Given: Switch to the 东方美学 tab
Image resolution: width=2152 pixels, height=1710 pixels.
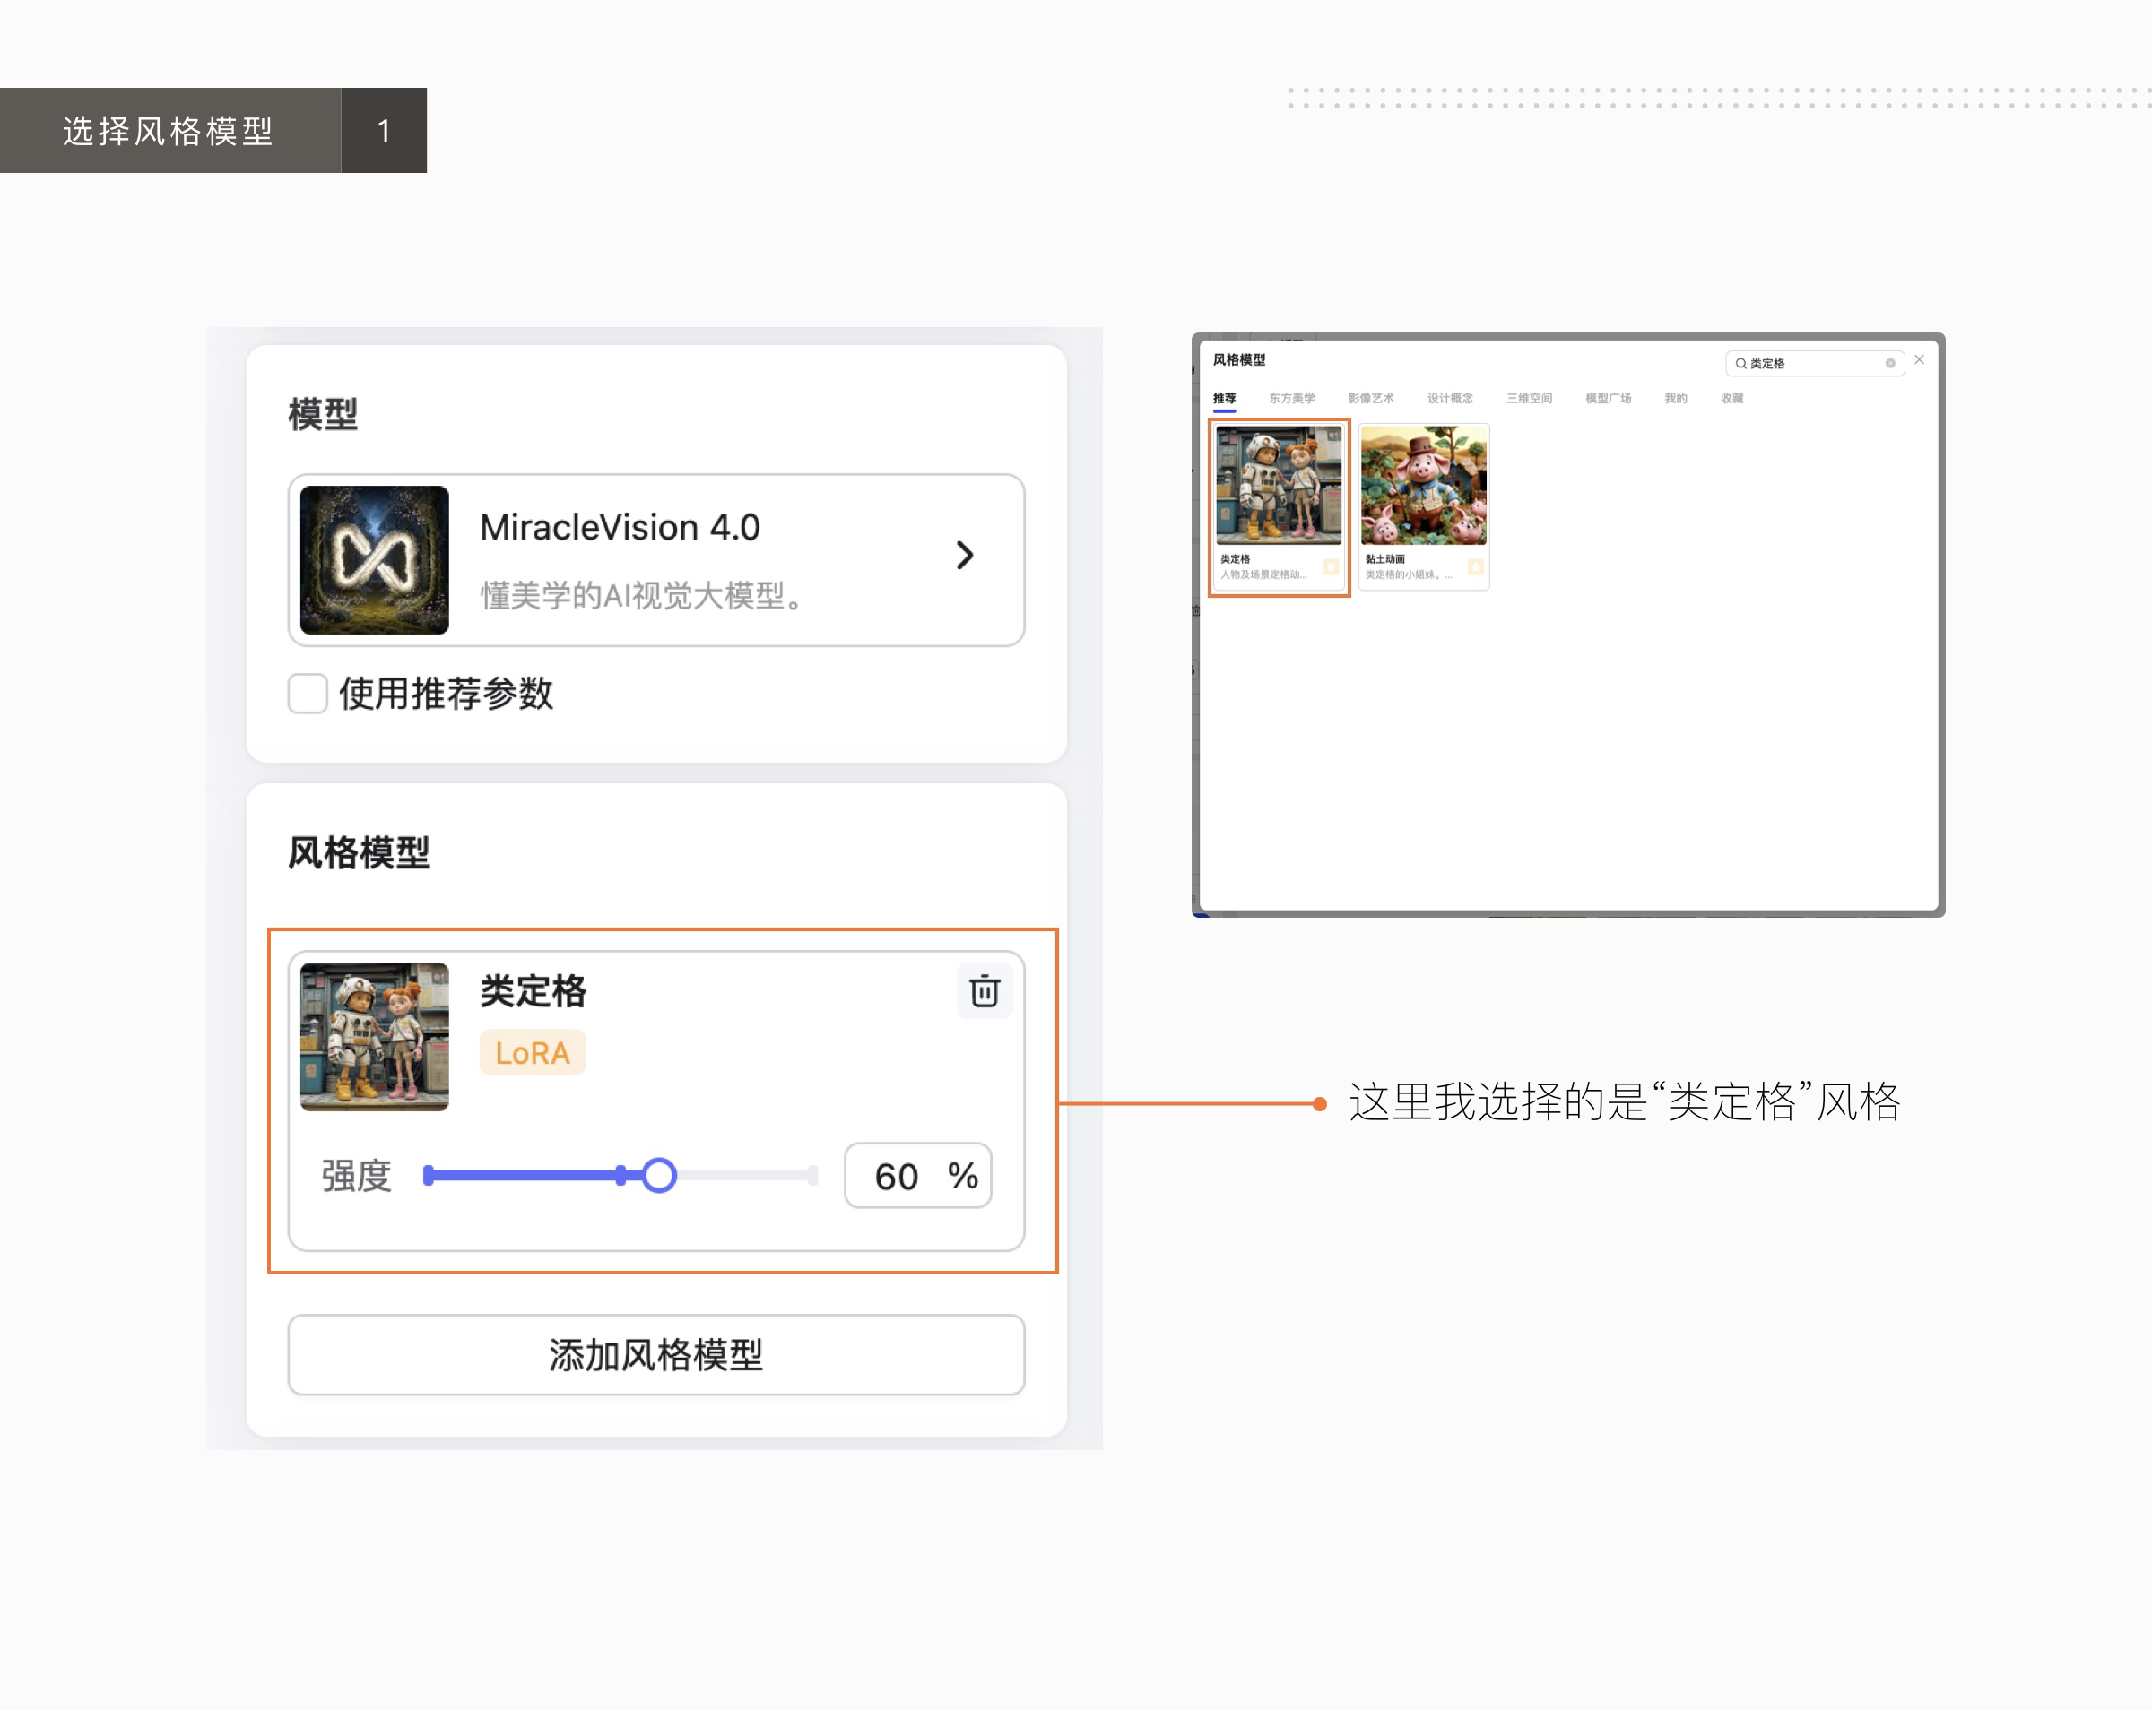Looking at the screenshot, I should [x=1293, y=399].
